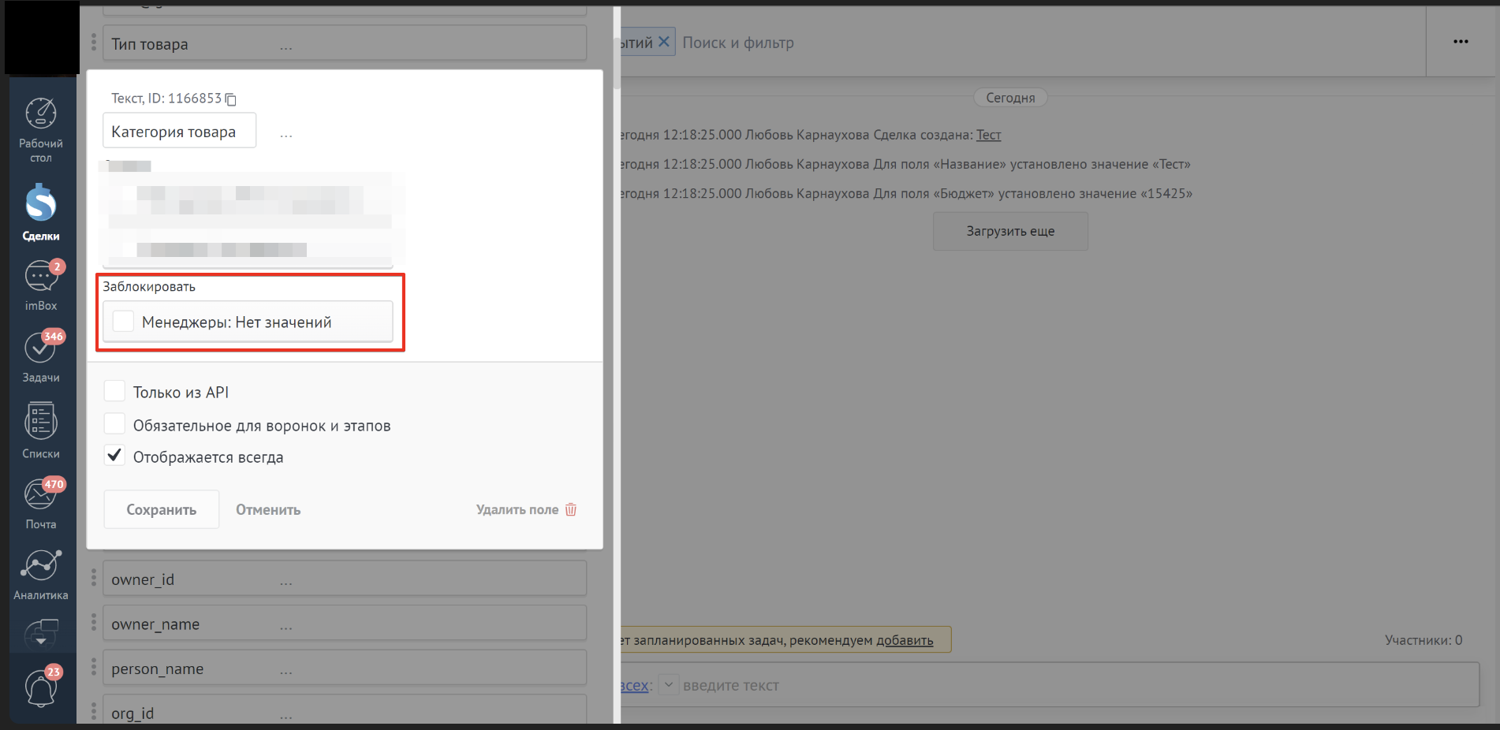Open the three-dots menu in top right
Image resolution: width=1500 pixels, height=730 pixels.
click(x=1461, y=42)
